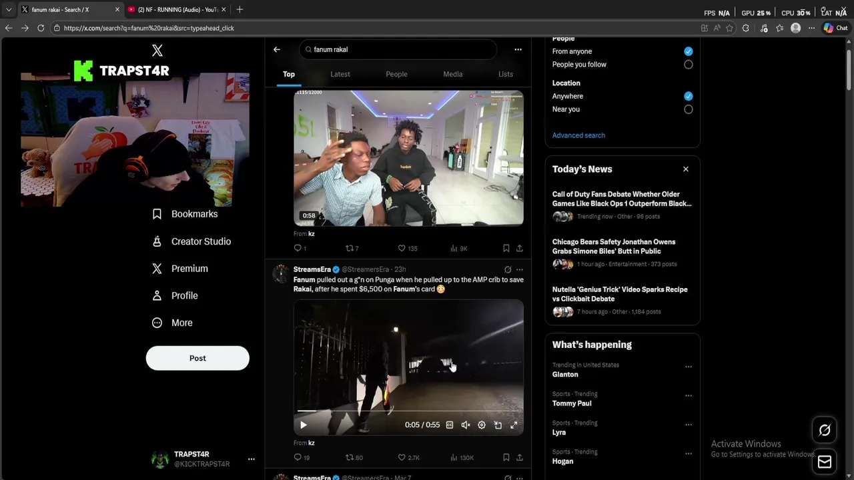Share the StreamersEra Fanum post
This screenshot has height=480, width=854.
[x=519, y=457]
